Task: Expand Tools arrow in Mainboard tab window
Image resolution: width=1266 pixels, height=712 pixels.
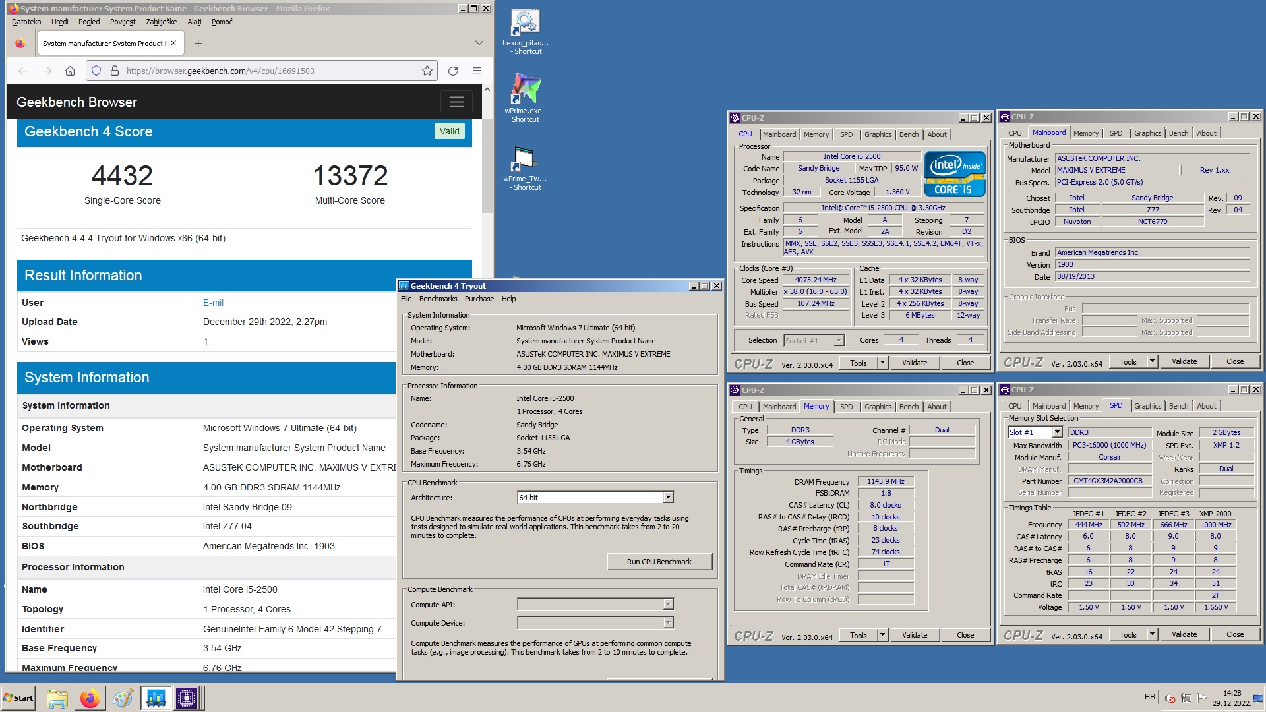Action: pyautogui.click(x=1152, y=361)
